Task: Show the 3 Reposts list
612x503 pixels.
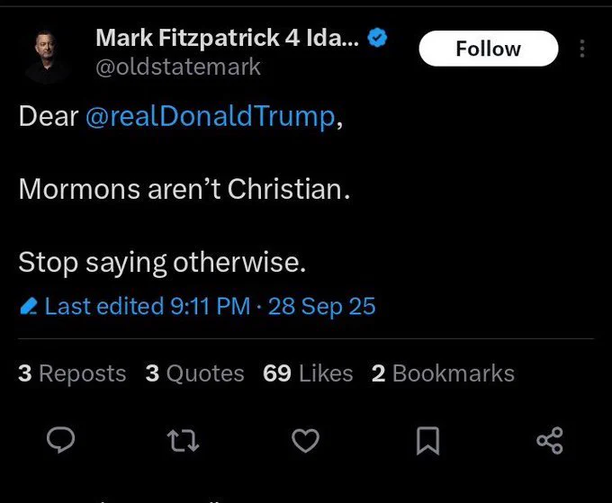Action: pyautogui.click(x=72, y=373)
